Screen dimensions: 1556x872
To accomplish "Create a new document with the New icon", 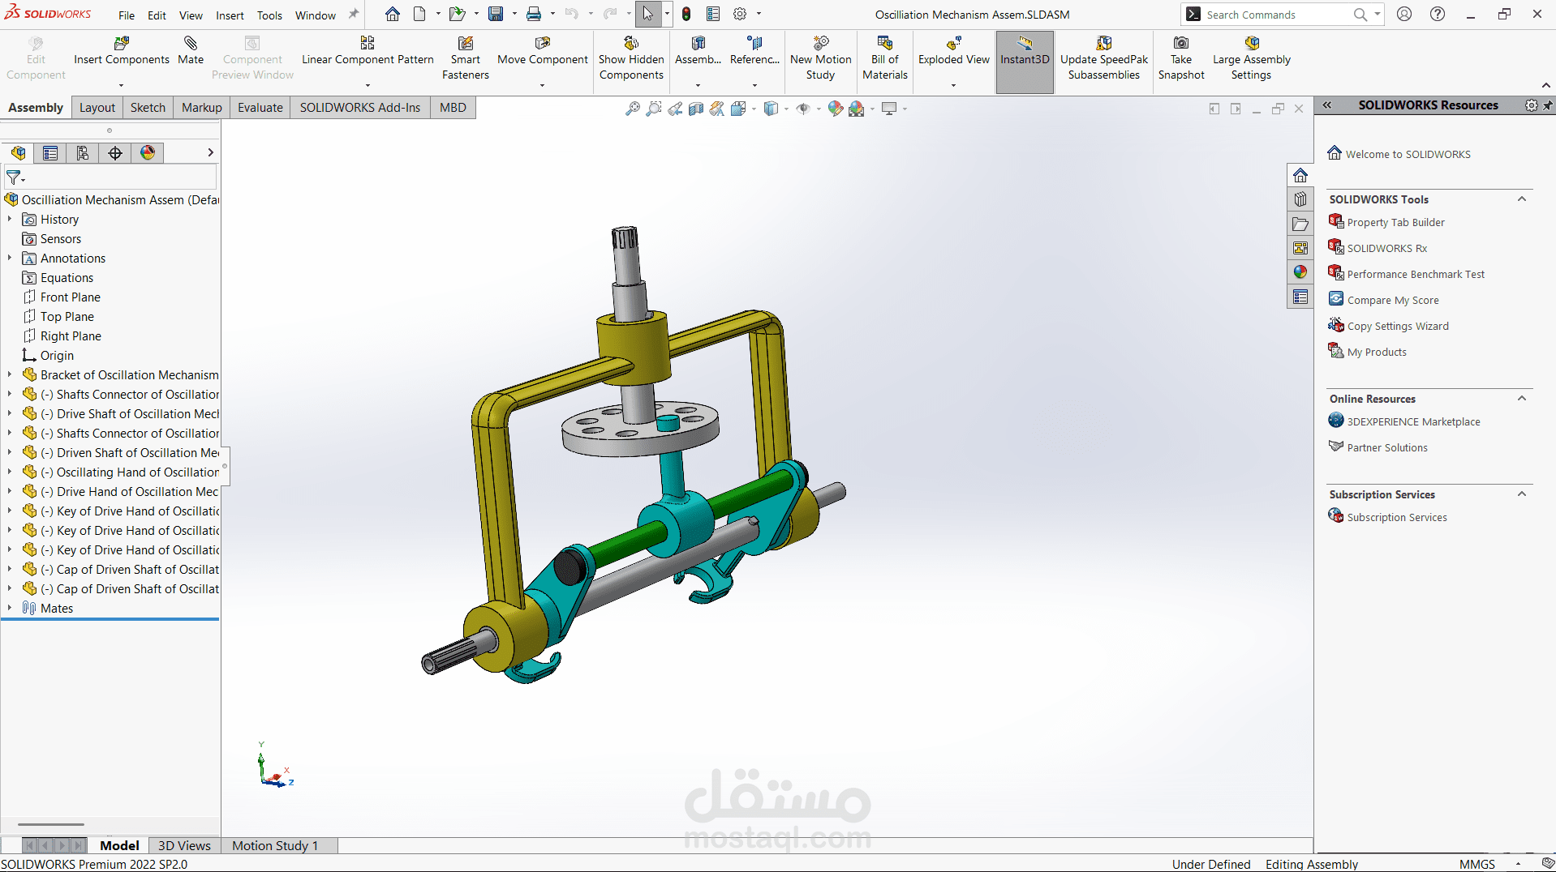I will pyautogui.click(x=419, y=14).
